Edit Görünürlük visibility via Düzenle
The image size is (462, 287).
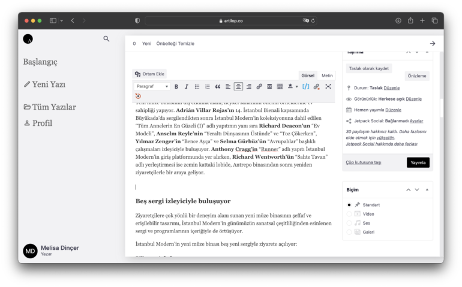tap(413, 99)
